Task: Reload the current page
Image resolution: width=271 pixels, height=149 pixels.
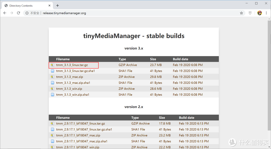Action: 19,13
